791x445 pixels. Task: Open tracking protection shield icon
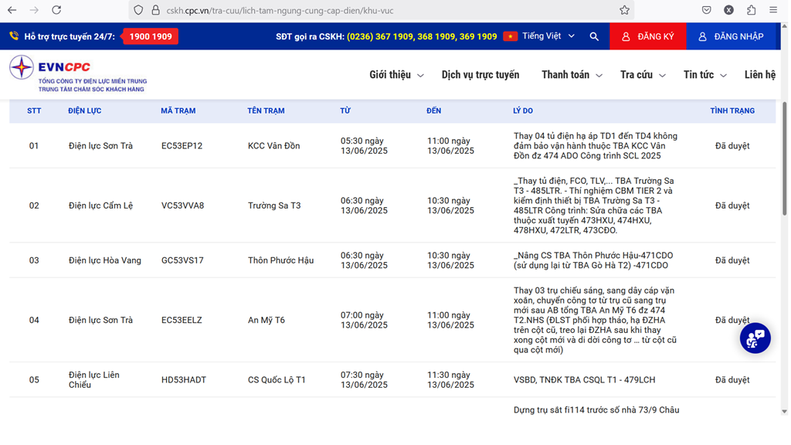coord(139,10)
